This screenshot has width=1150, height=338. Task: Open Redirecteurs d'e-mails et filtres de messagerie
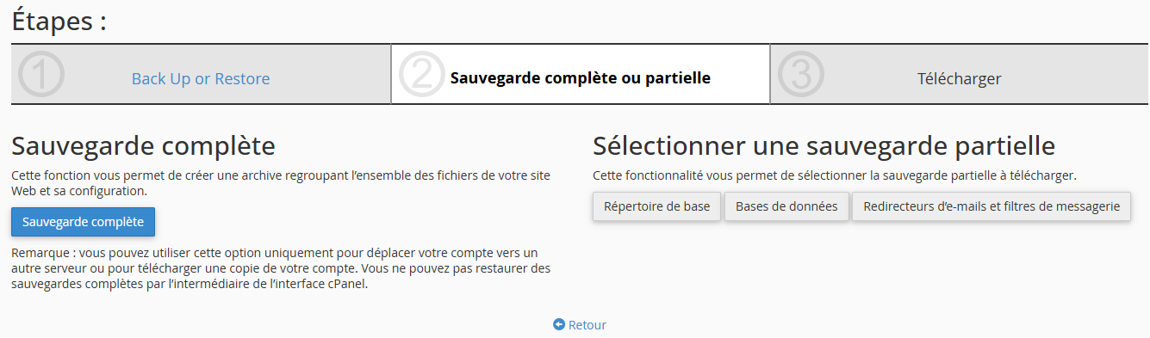[x=991, y=206]
